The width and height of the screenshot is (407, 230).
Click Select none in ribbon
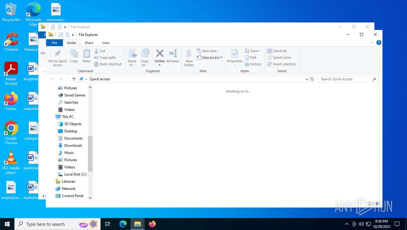279,57
